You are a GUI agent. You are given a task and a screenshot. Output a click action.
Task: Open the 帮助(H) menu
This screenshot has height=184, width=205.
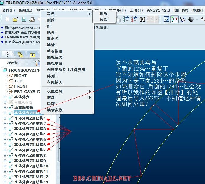199,10
